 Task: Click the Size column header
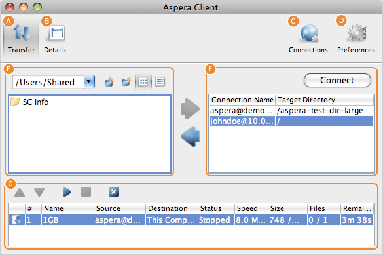pos(287,208)
